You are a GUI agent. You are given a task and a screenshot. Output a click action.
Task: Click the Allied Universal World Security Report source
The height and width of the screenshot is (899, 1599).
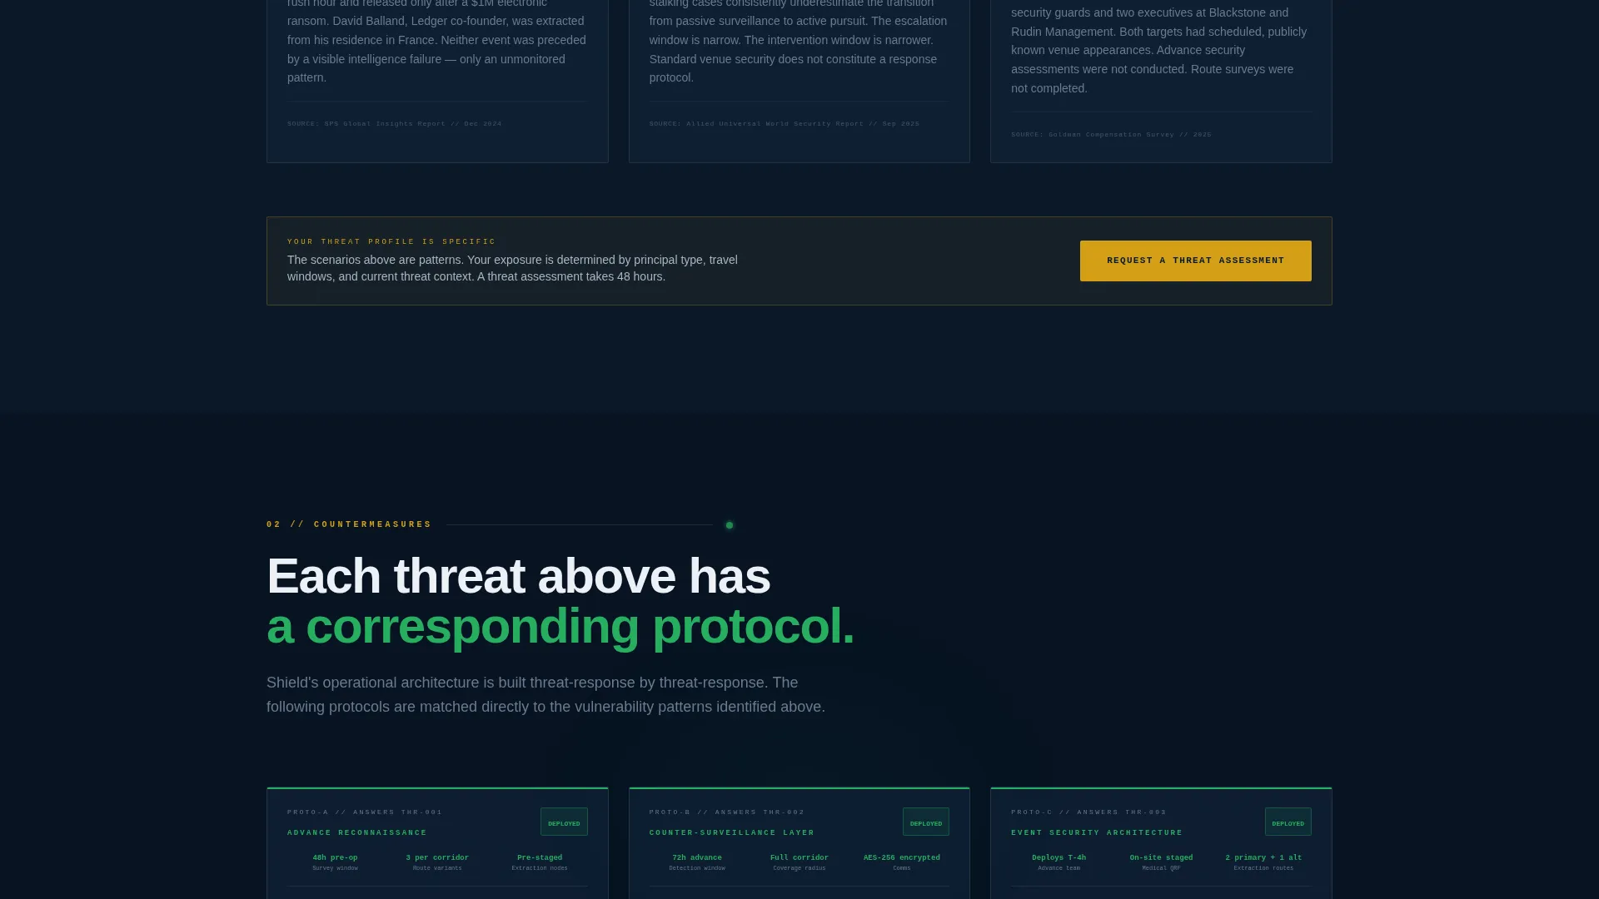click(x=785, y=123)
